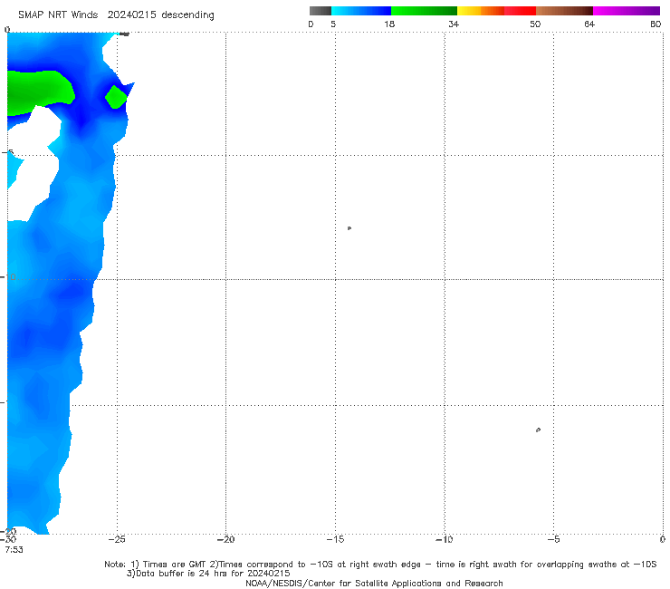Click the small island marker near -5 longitude

pos(538,430)
